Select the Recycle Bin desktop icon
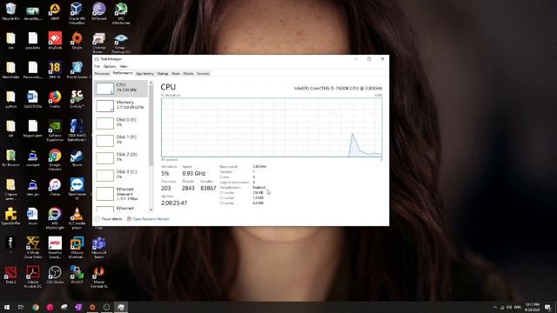 (x=10, y=11)
